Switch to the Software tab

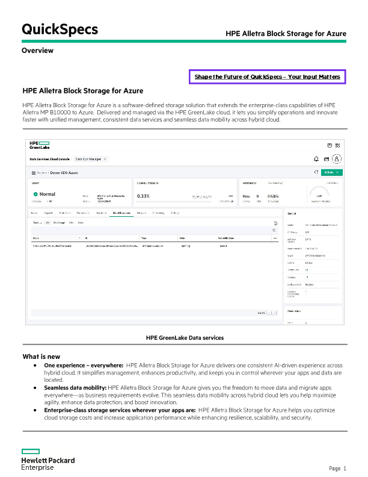point(141,213)
